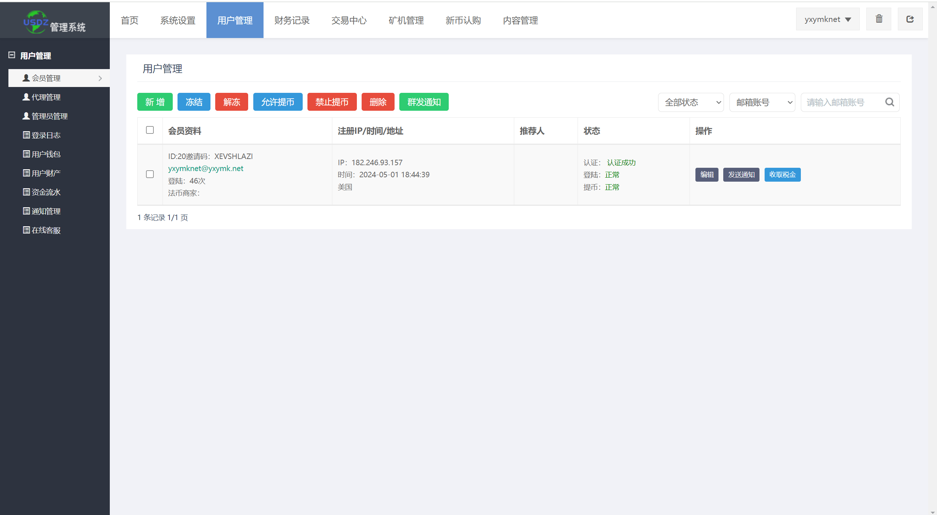Click the 认证成功 status text
The height and width of the screenshot is (515, 937).
tap(621, 163)
